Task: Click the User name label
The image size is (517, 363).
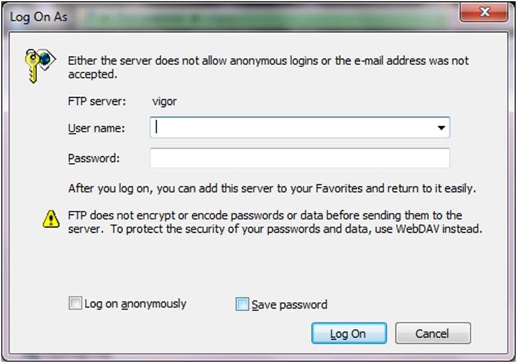Action: click(96, 128)
